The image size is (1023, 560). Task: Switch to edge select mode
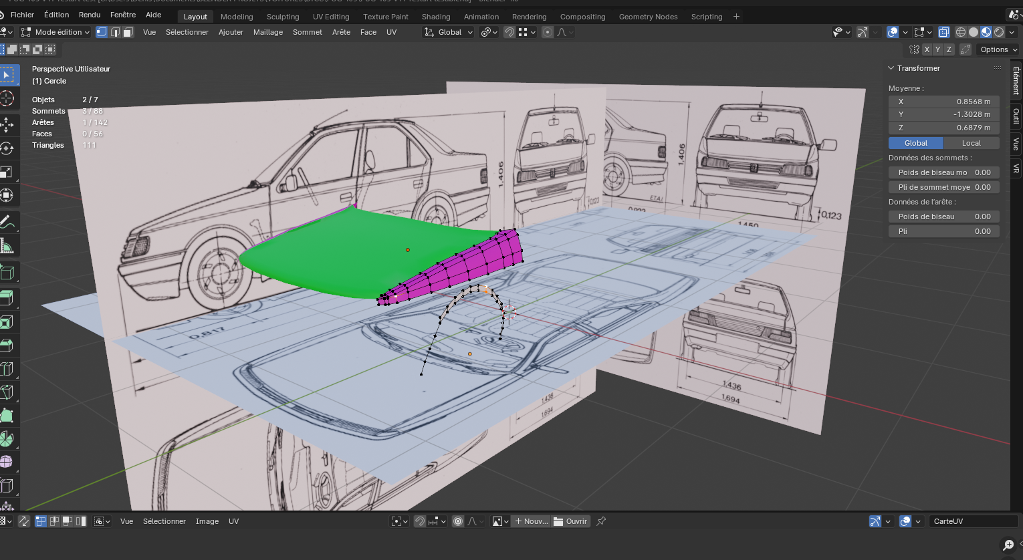[115, 32]
